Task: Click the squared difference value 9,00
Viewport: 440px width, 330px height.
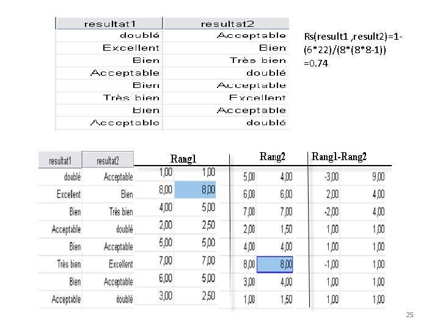Action: point(378,177)
